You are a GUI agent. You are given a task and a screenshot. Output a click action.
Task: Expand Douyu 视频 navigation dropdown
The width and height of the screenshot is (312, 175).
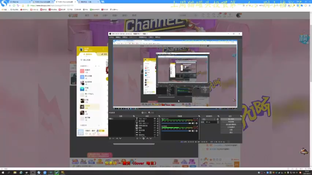coord(115,15)
